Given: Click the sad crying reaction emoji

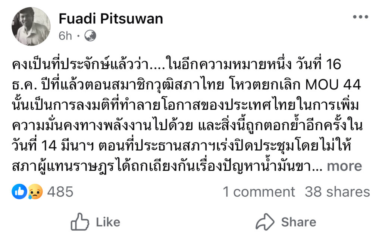Looking at the screenshot, I should tap(36, 192).
